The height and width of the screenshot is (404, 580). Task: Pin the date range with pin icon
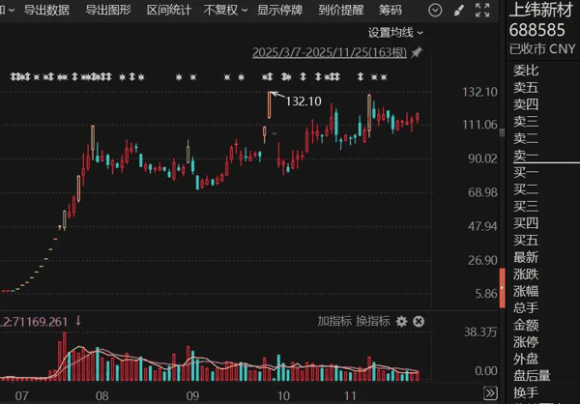[x=417, y=51]
